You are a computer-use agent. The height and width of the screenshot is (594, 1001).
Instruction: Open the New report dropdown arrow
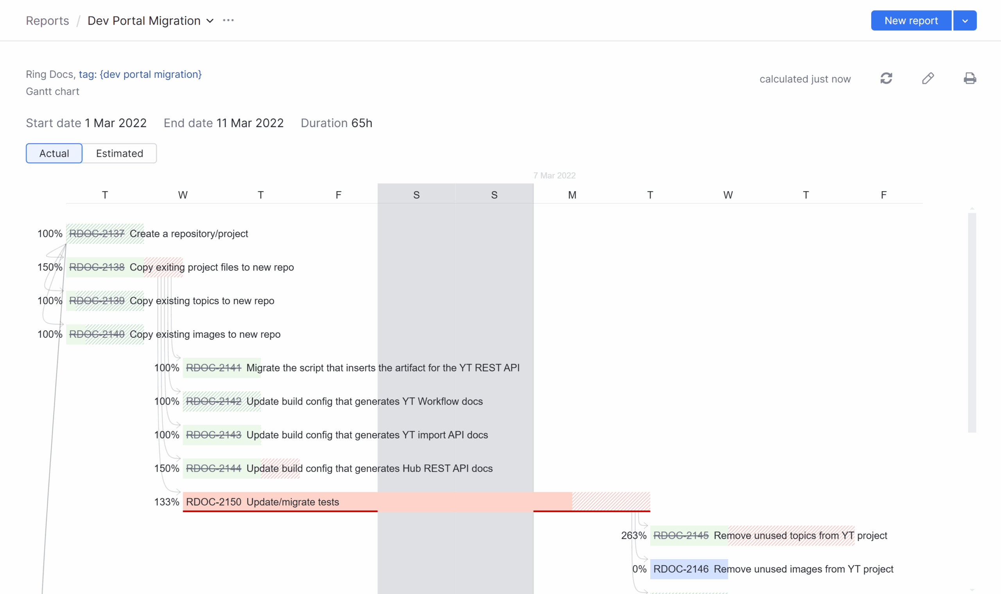click(965, 20)
